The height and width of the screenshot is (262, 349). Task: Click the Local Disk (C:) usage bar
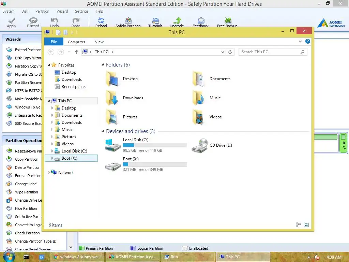click(x=155, y=145)
